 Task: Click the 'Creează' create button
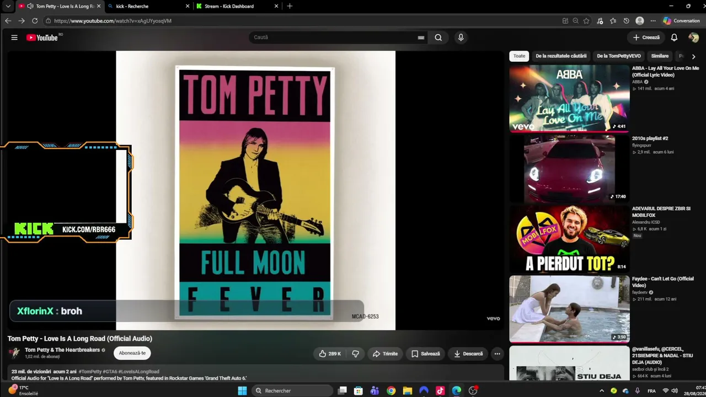tap(646, 37)
